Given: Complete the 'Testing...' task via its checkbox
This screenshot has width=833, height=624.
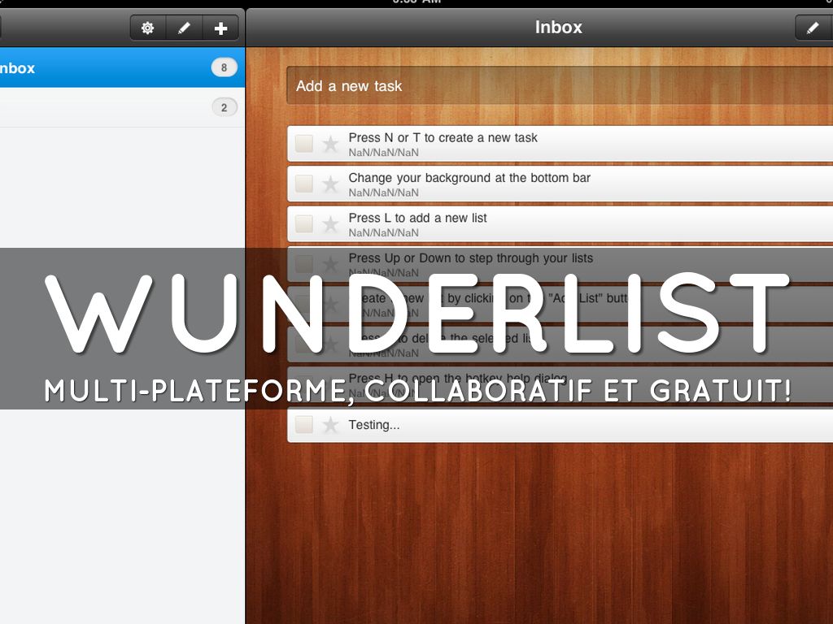Looking at the screenshot, I should tap(304, 424).
